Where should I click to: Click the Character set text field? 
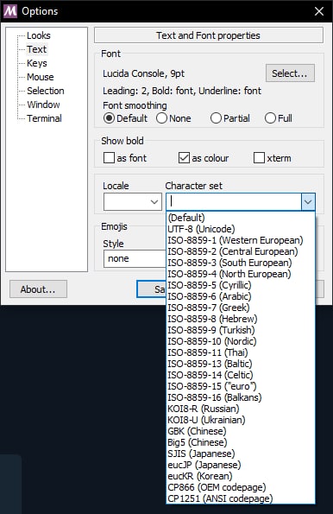click(234, 201)
